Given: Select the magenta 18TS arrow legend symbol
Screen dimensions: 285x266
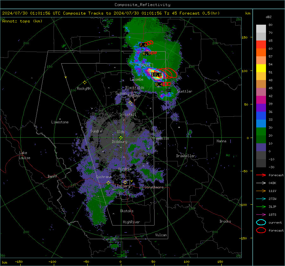Looking at the screenshot, I should coord(261,215).
